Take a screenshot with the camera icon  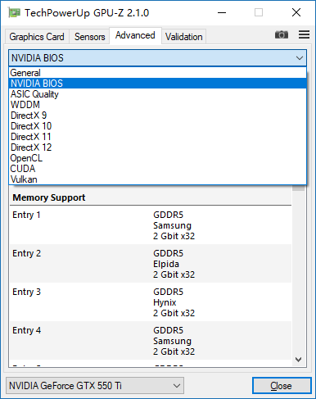pyautogui.click(x=282, y=34)
